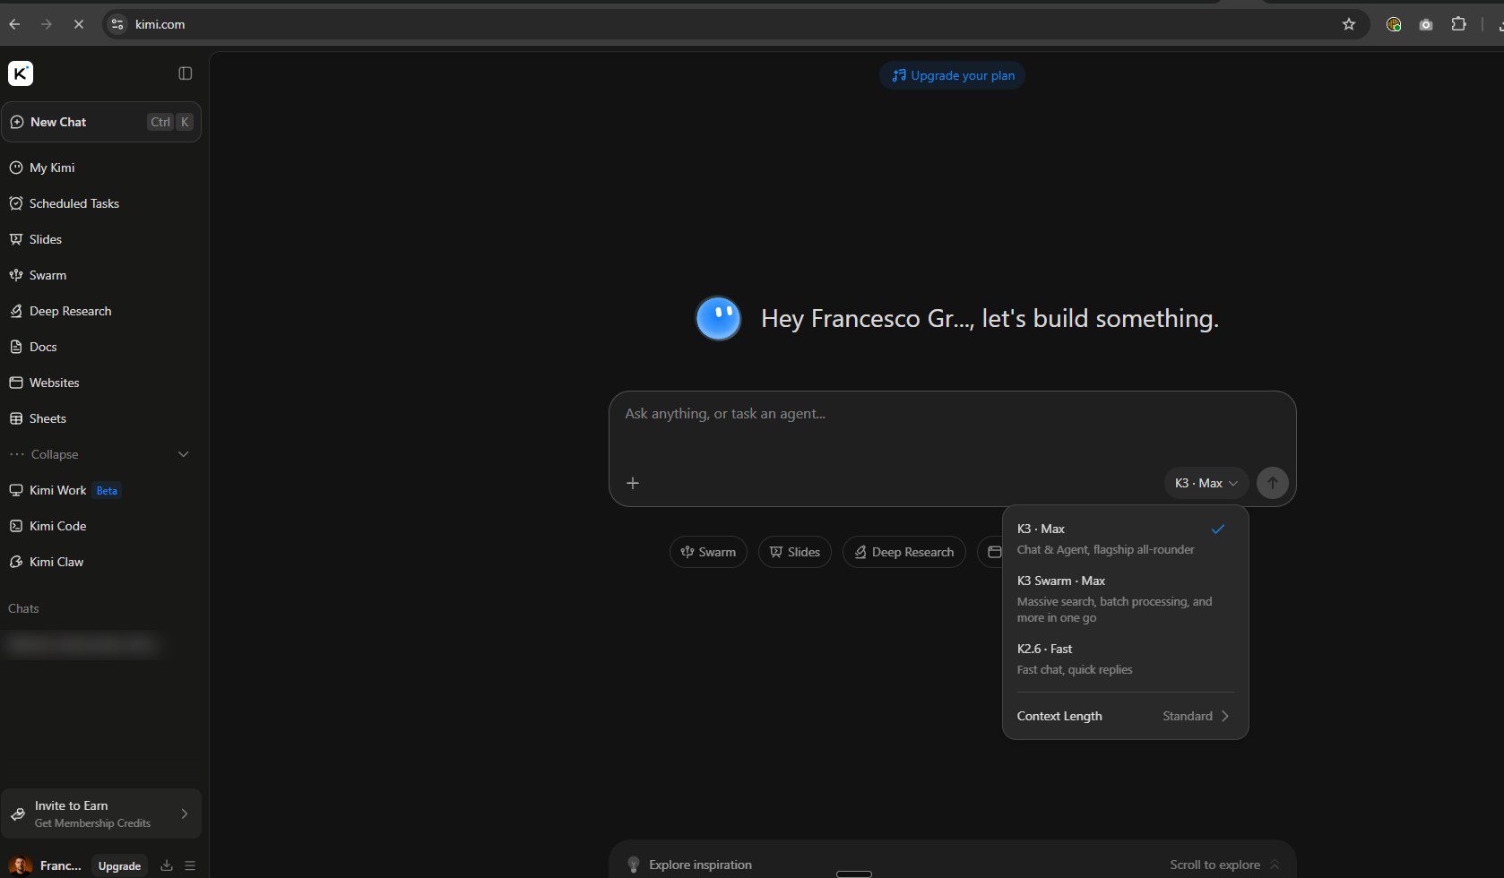Click the Deep Research suggestion chip
The width and height of the screenshot is (1504, 878).
click(903, 552)
